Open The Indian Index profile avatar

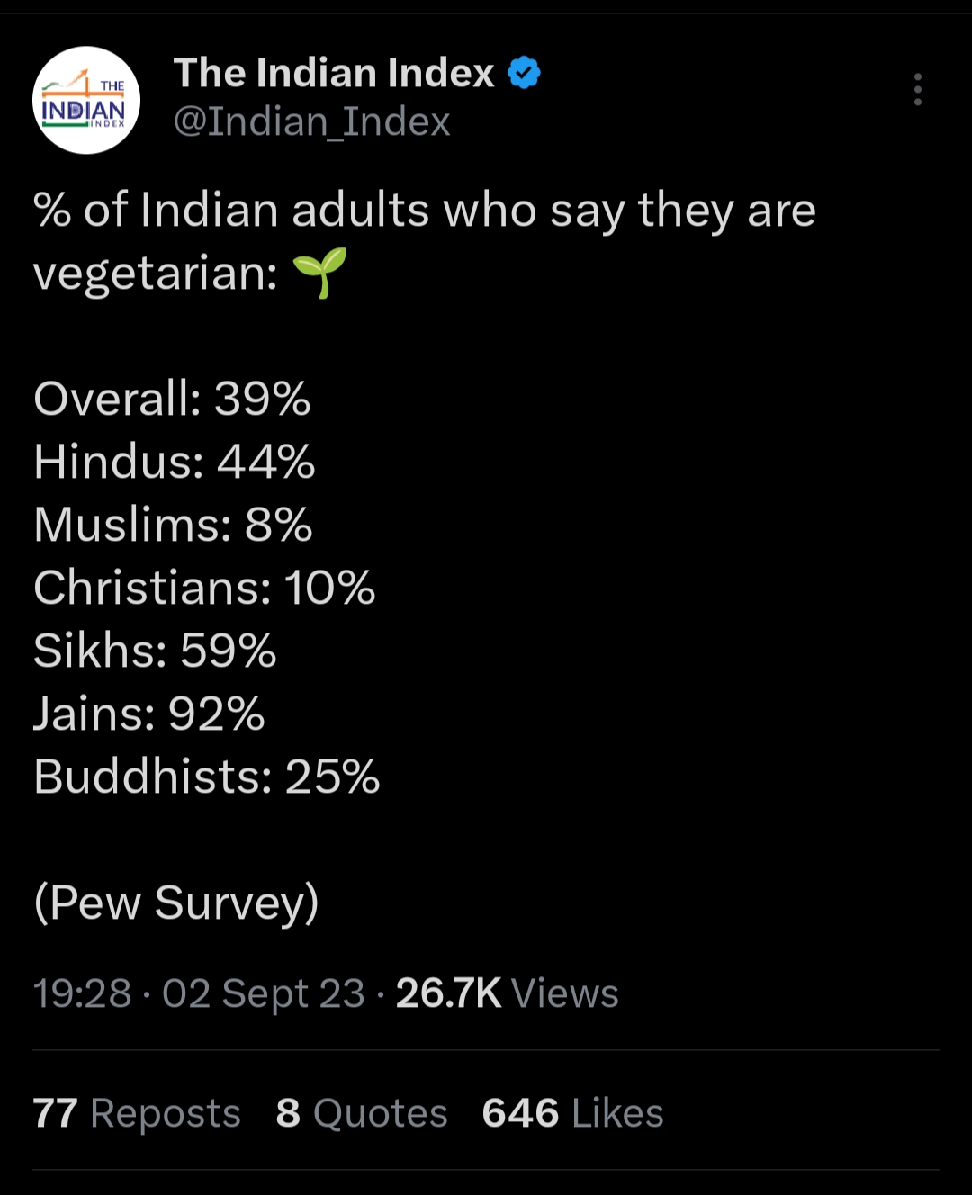tap(86, 100)
